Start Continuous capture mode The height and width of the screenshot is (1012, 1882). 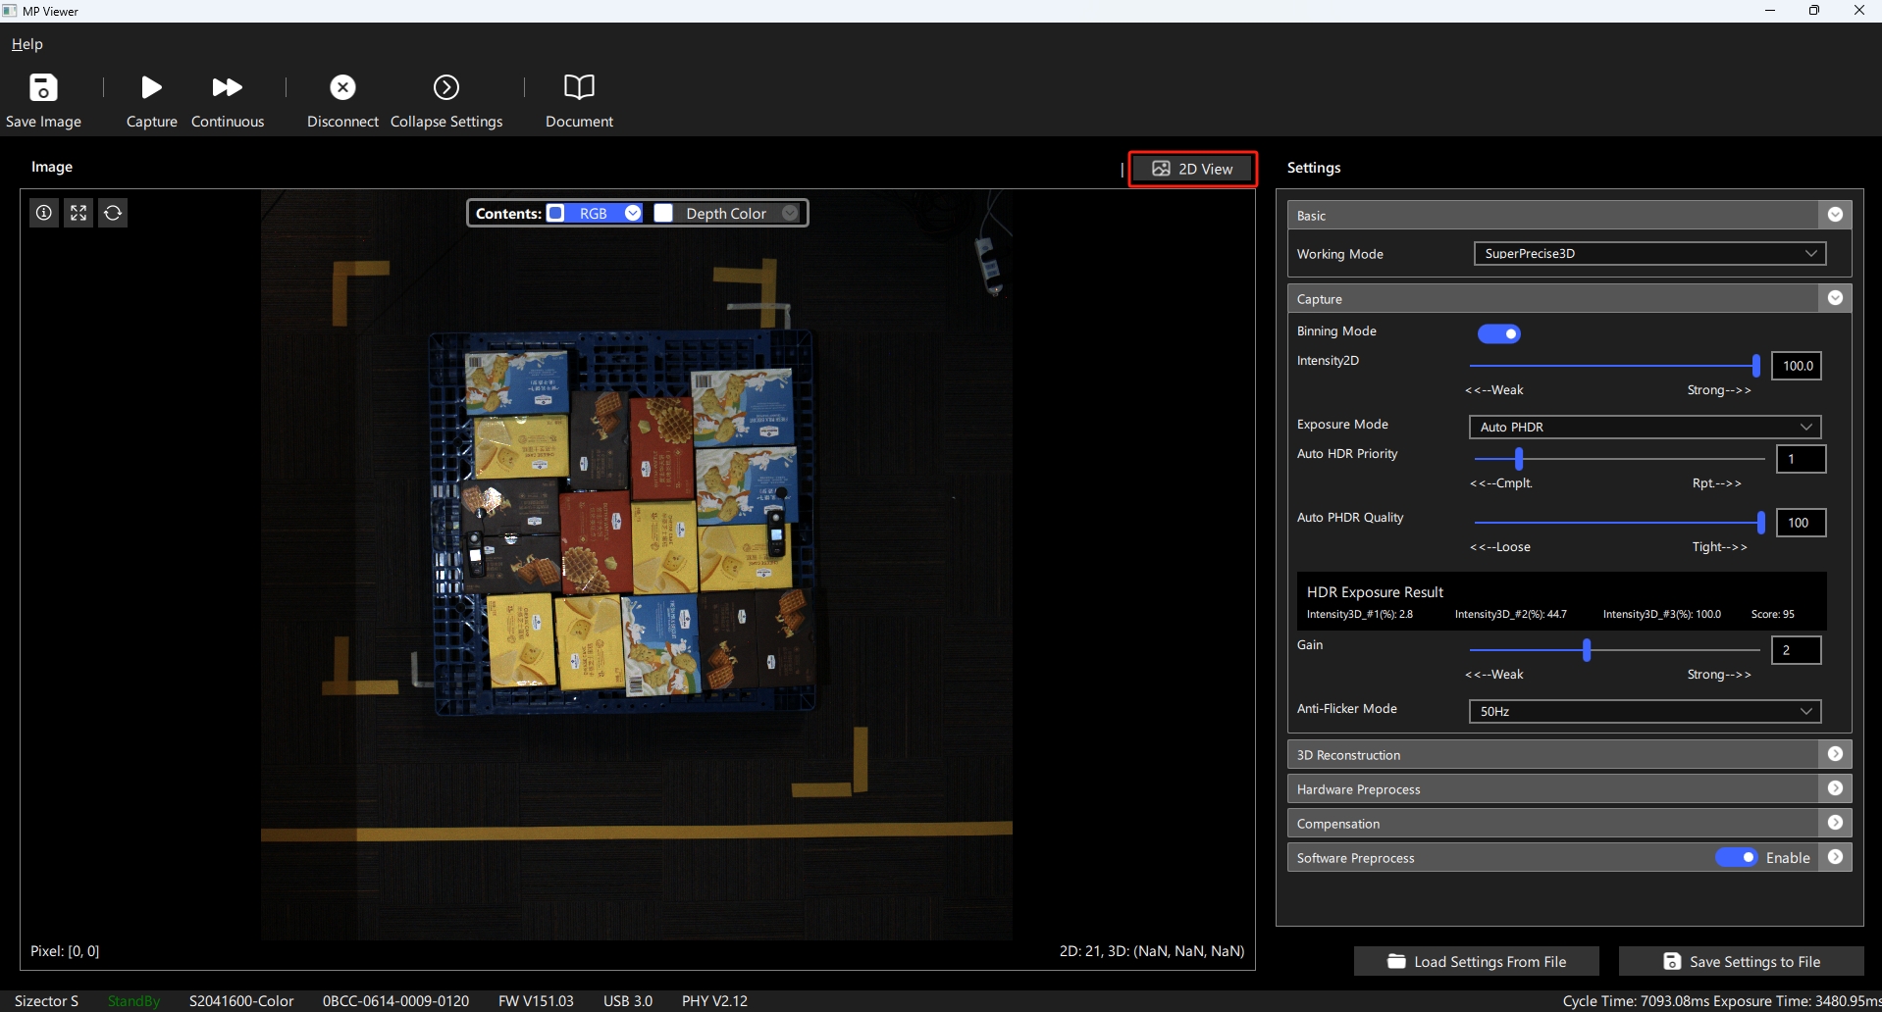228,100
